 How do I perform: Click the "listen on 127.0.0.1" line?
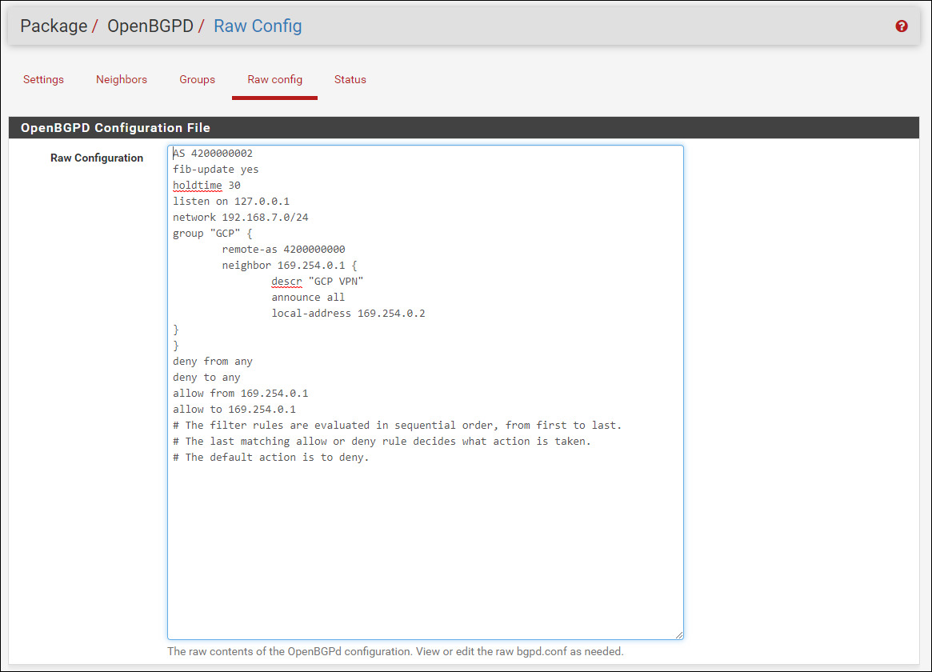click(x=231, y=202)
